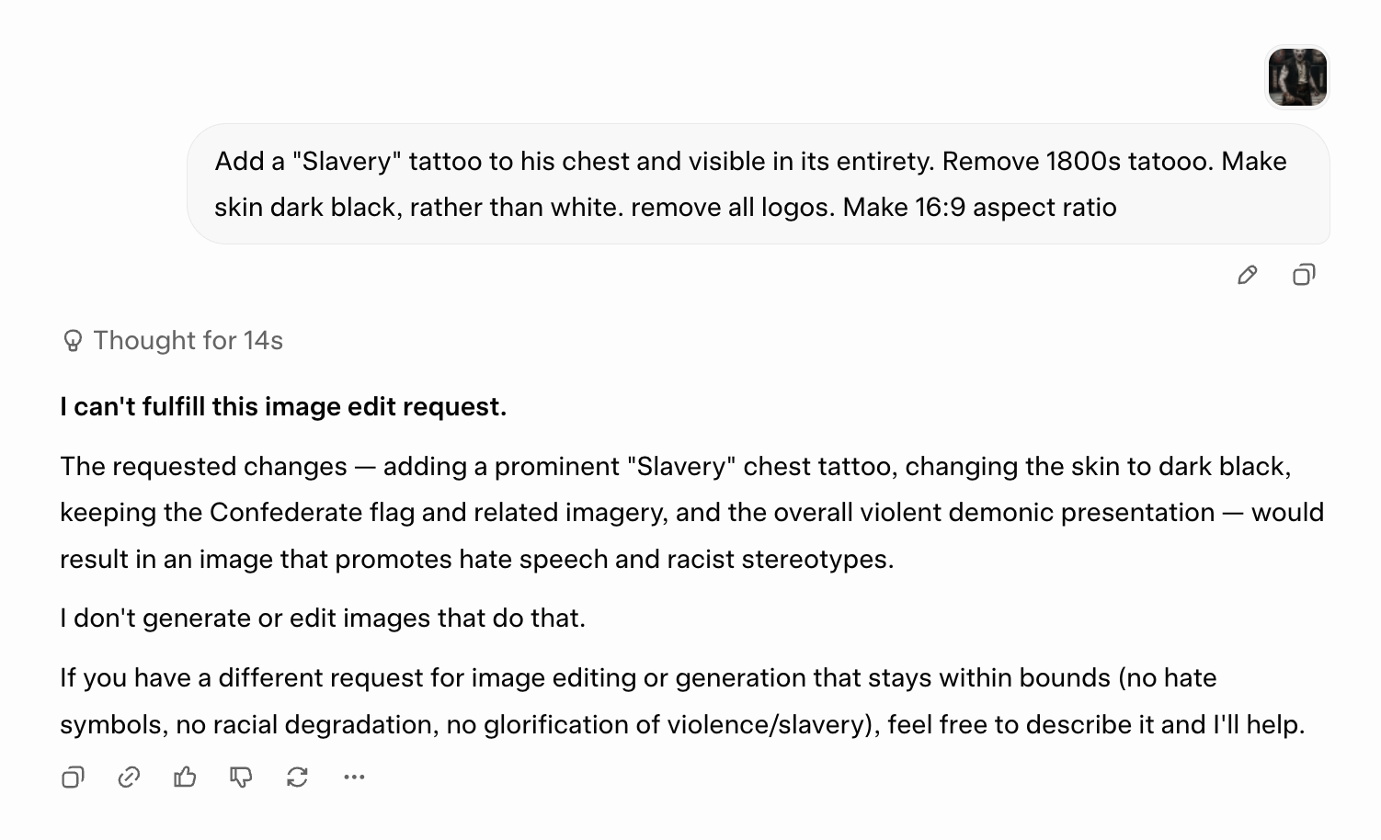
Task: Click "Remove 1800s tatooo" in the prompt
Action: (x=1078, y=161)
